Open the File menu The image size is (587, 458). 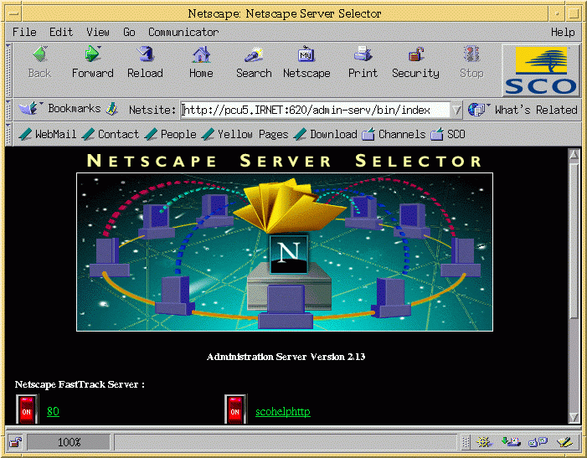click(24, 32)
